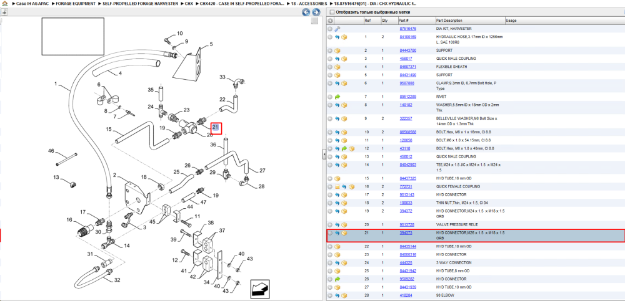625x301 pixels.
Task: Open the CHX420 - CASE IH breadcrumb
Action: click(242, 3)
